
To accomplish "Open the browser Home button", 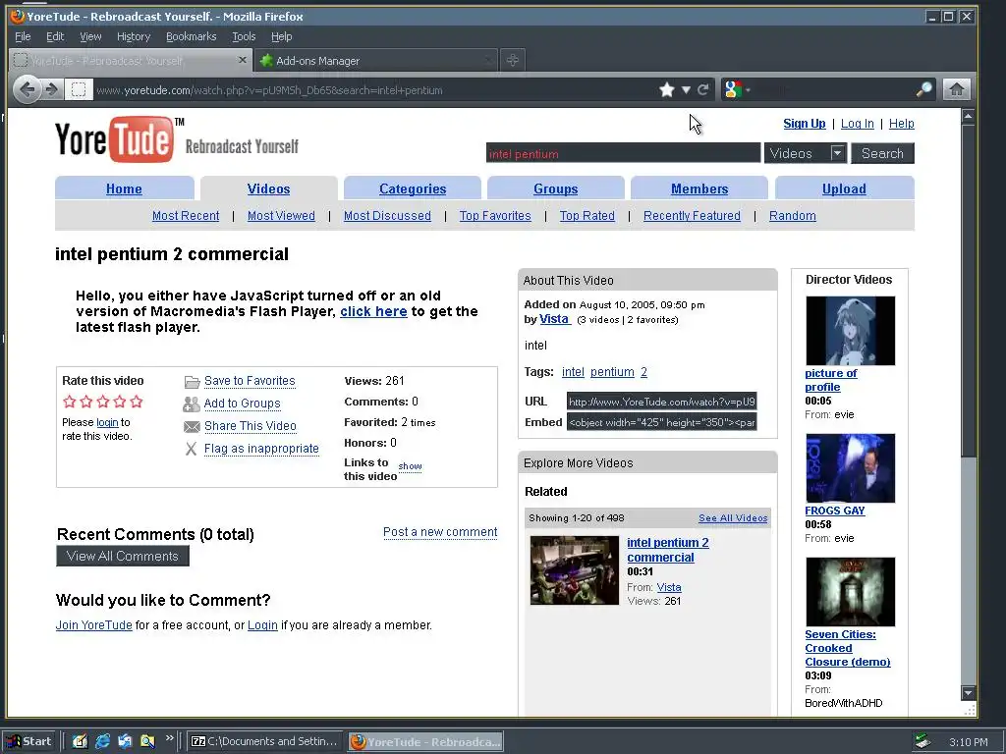I will (x=956, y=89).
